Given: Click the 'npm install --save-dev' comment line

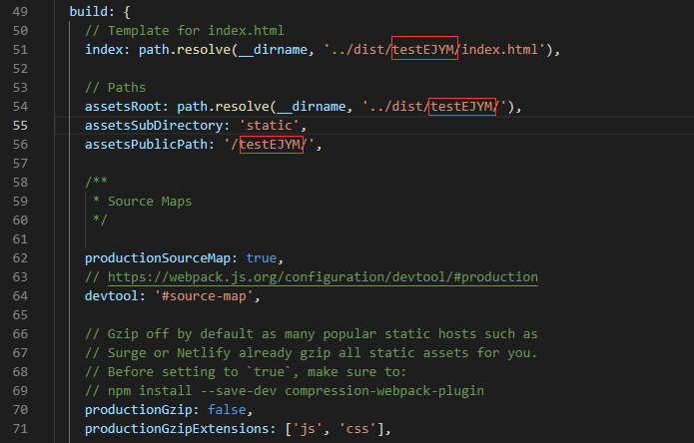Looking at the screenshot, I should click(285, 391).
